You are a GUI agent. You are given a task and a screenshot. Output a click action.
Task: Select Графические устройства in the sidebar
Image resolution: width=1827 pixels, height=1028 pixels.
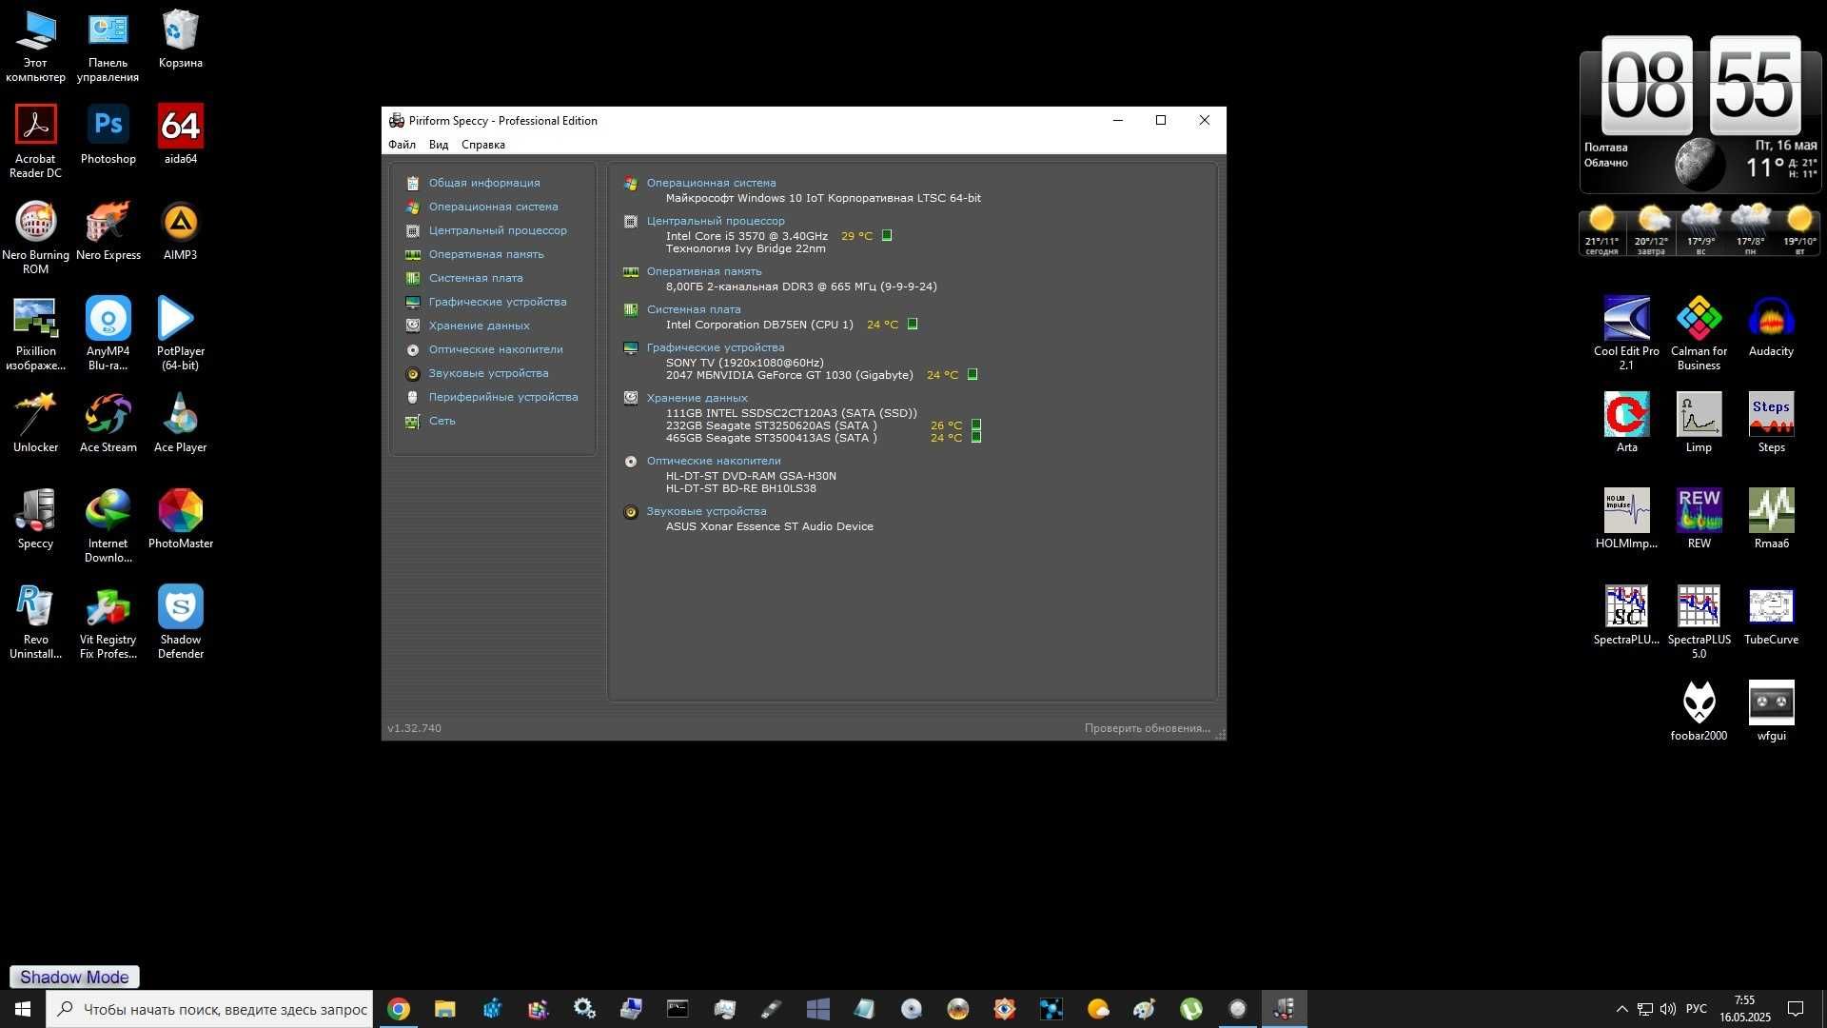[x=497, y=302]
